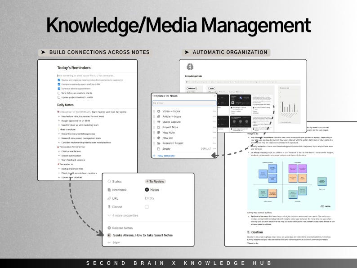Expand 4 more properties
Screen dimensions: 357x268
click(123, 215)
